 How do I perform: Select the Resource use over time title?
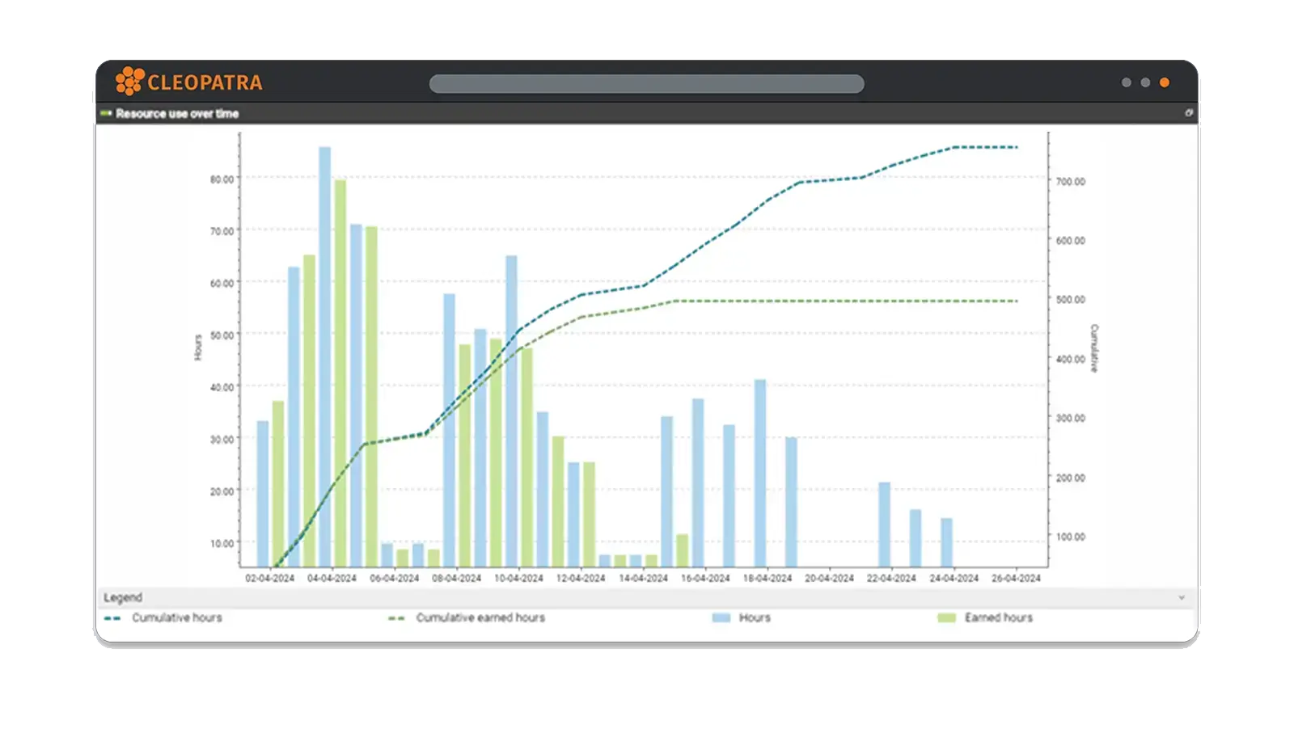click(x=177, y=114)
